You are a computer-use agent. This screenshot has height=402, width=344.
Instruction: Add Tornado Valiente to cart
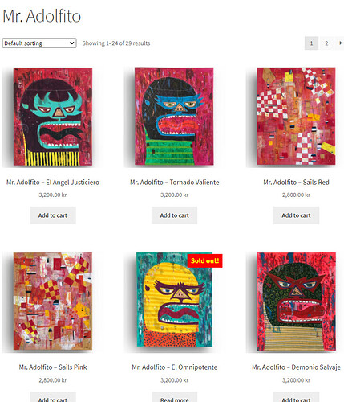pos(174,215)
